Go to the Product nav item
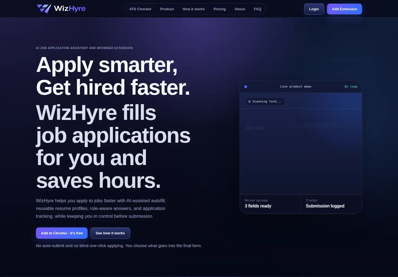Screen dimensions: 398x277 [167, 9]
